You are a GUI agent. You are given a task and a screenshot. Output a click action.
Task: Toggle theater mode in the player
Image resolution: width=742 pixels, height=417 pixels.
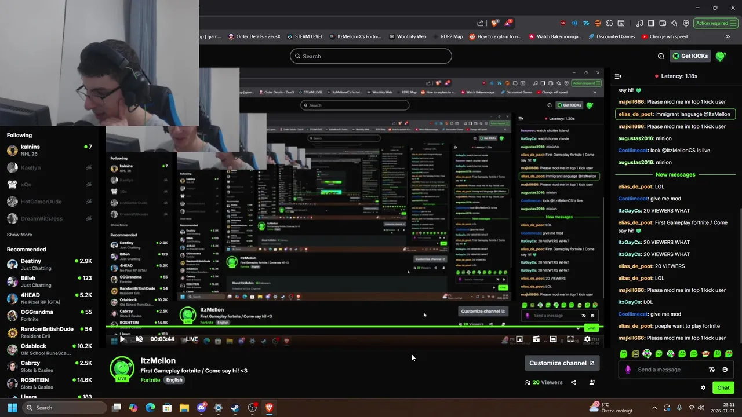[x=554, y=339]
